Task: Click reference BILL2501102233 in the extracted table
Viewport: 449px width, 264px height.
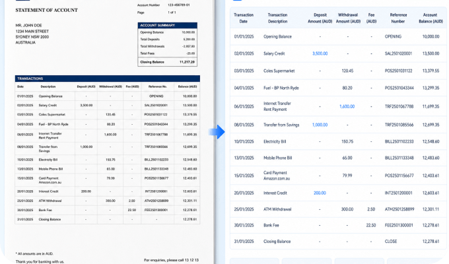Action: (399, 141)
